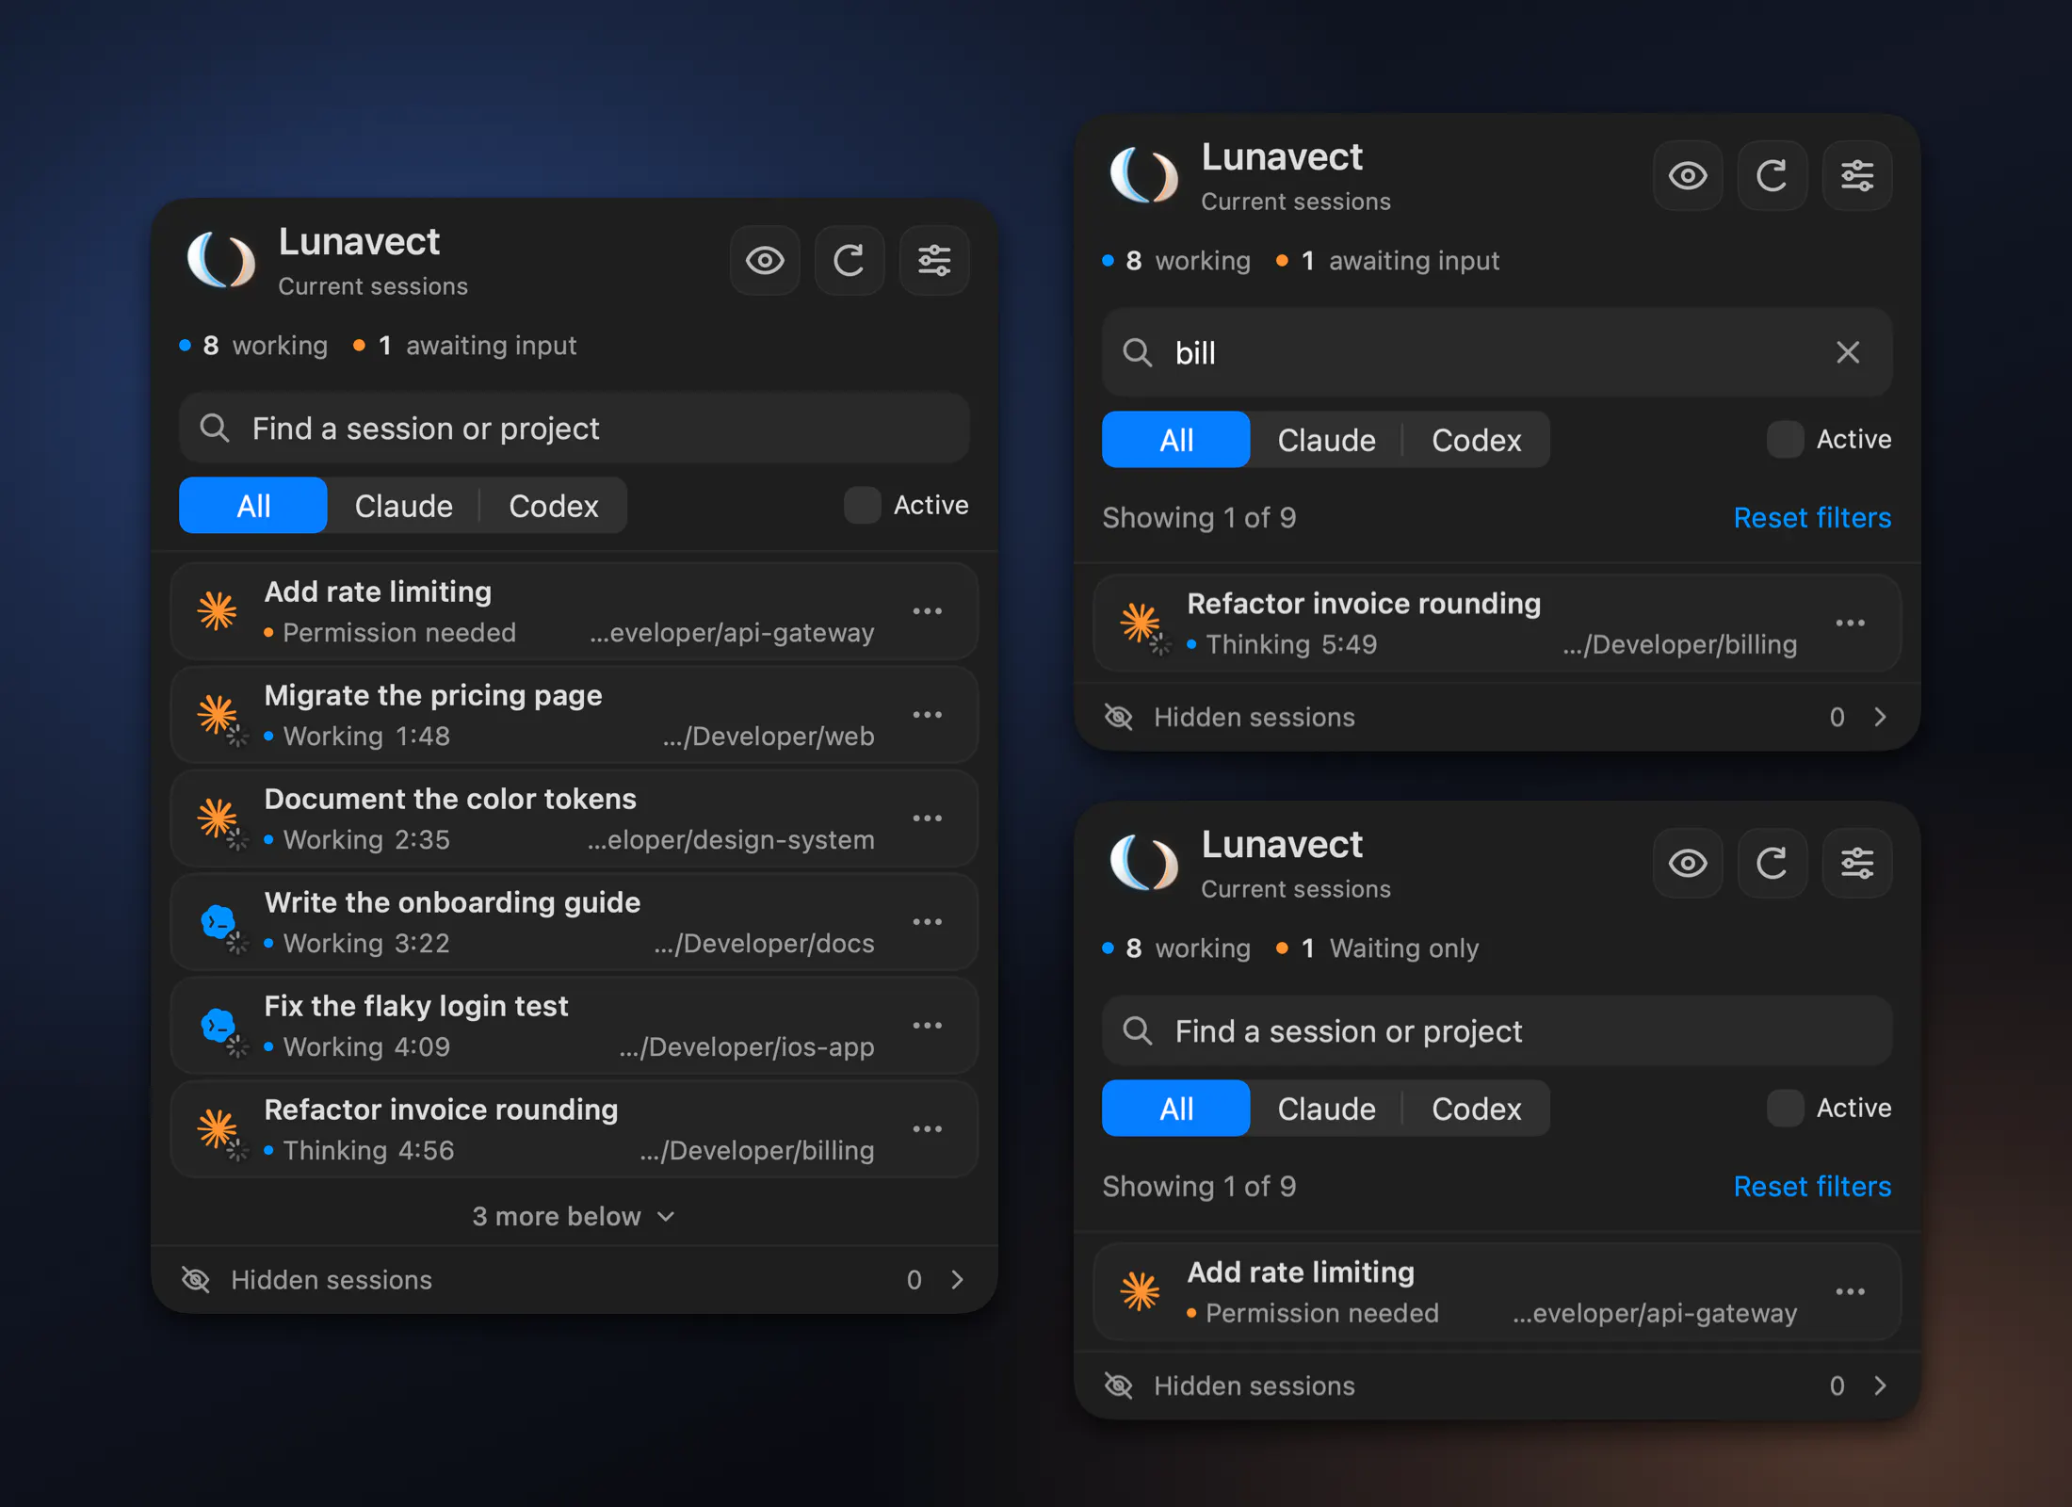Click the eye icon in the top-right panel header
The image size is (2072, 1507).
coord(1688,176)
